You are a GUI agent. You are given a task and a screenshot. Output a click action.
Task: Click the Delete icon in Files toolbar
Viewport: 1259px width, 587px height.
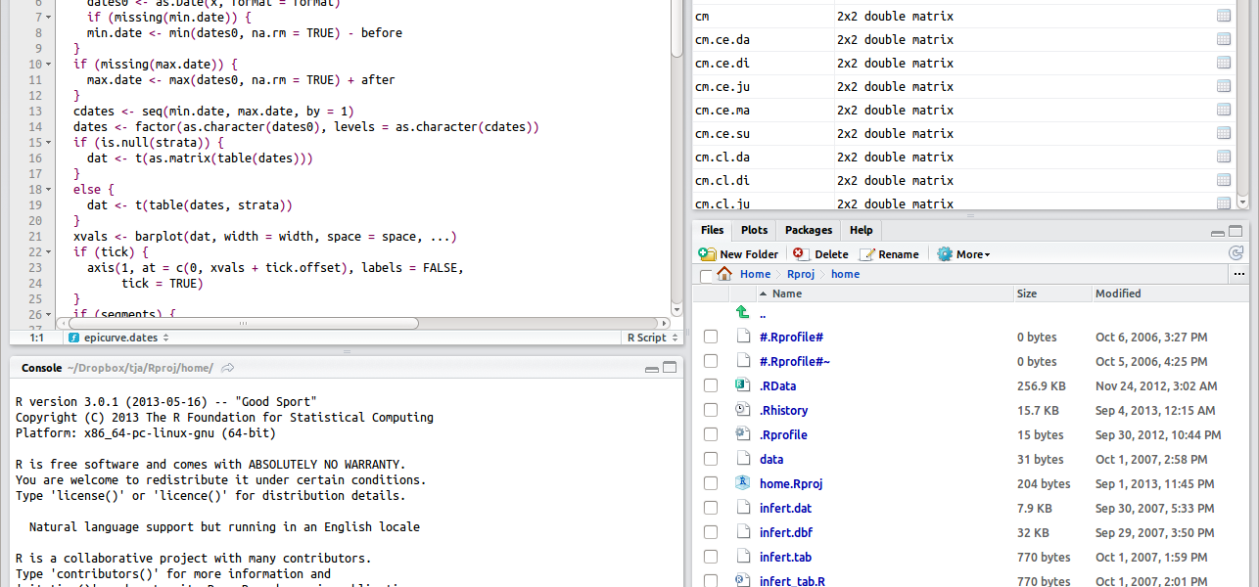[x=799, y=254]
